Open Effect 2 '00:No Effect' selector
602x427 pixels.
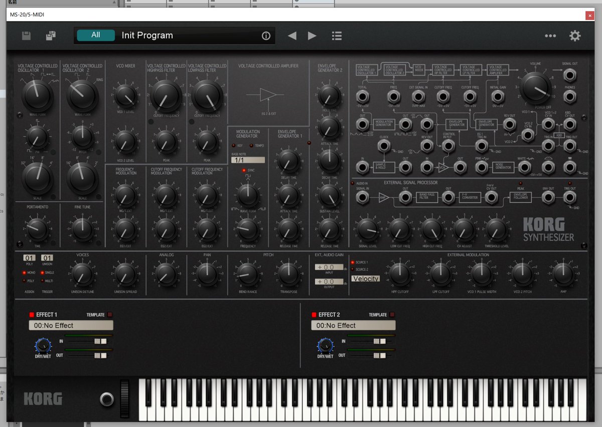click(x=353, y=325)
